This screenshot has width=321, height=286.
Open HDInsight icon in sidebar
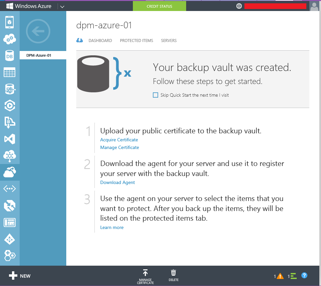pos(10,89)
